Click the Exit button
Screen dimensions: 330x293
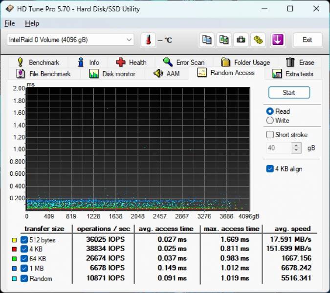pyautogui.click(x=308, y=40)
